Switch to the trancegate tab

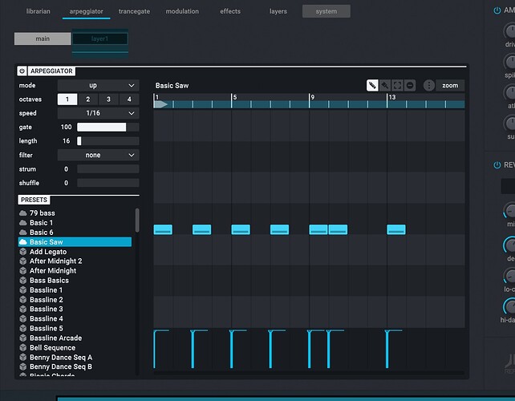coord(134,11)
